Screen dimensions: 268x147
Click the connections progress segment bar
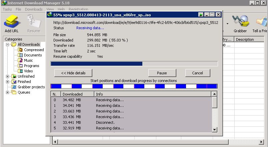point(134,86)
